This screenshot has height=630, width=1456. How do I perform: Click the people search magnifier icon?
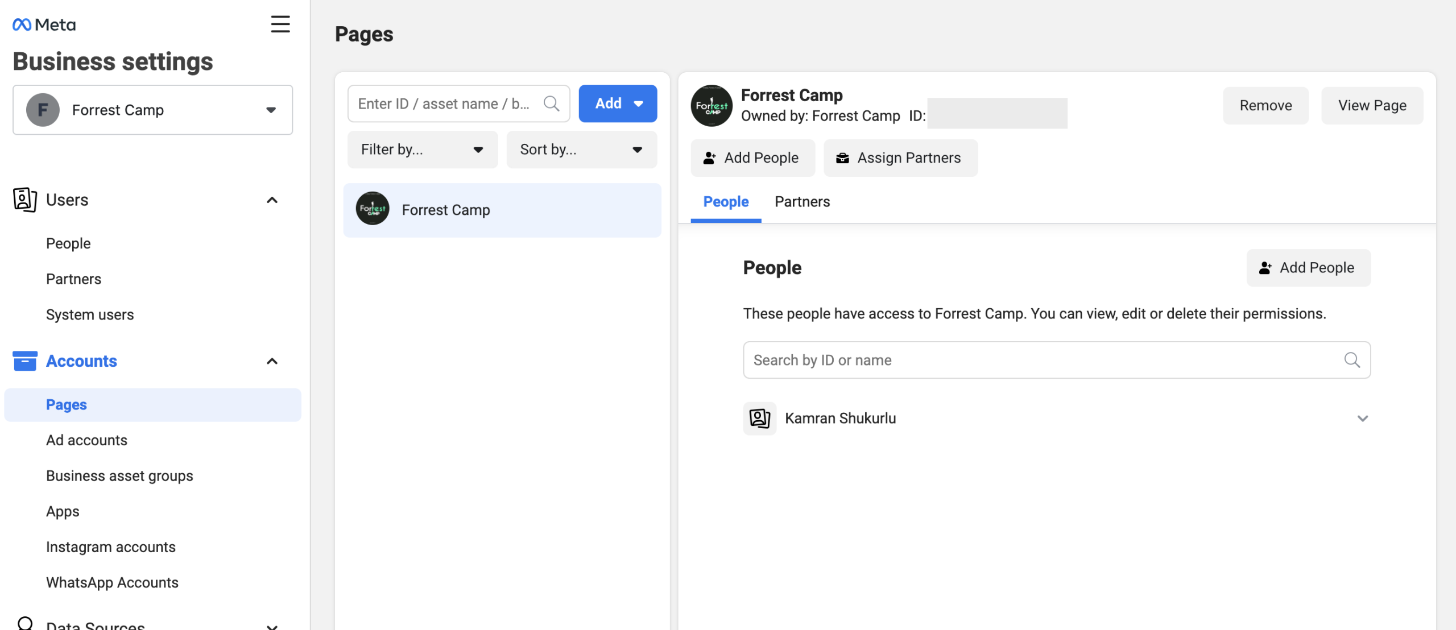(x=1352, y=360)
